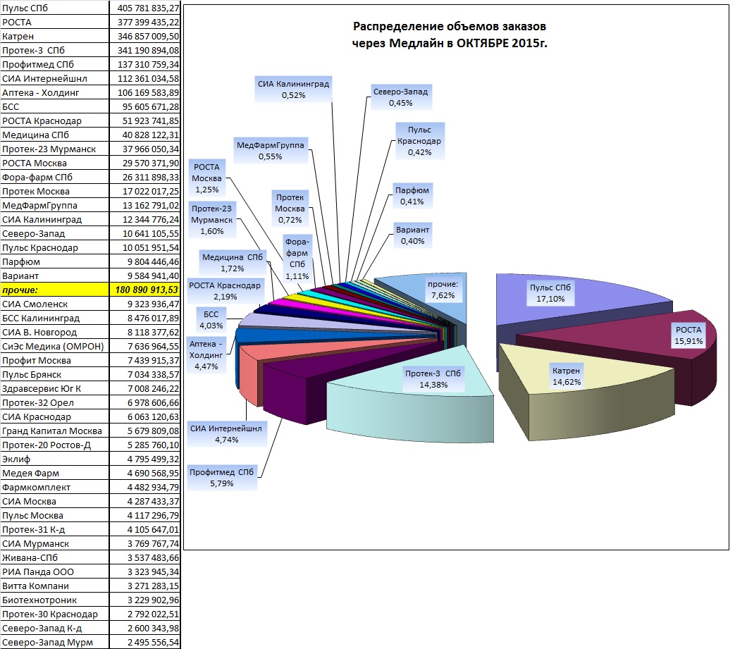Click the 'Профитмед СПб' table cell

pos(55,64)
